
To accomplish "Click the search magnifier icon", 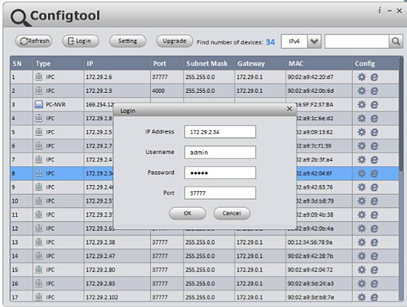I will point(396,41).
